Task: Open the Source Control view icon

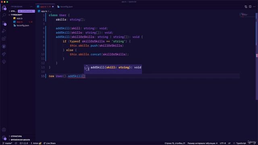Action: click(x=4, y=23)
